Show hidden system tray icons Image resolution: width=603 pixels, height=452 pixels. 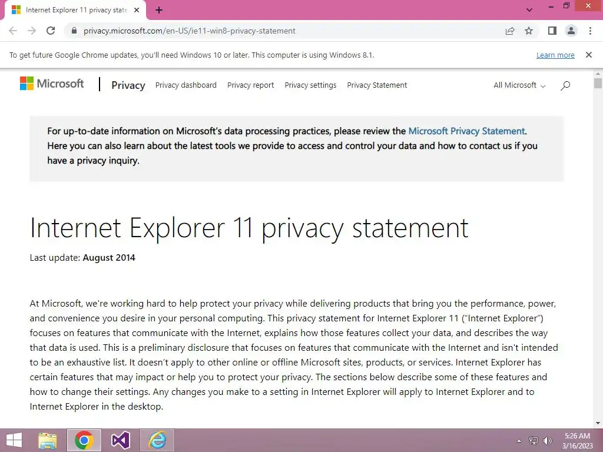[519, 441]
